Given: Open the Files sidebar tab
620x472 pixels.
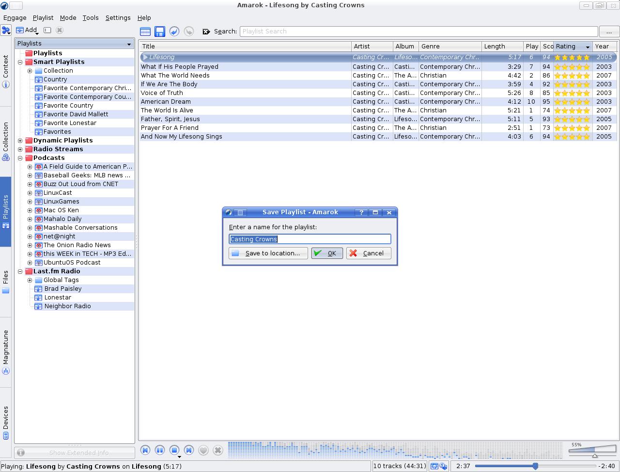Looking at the screenshot, I should pyautogui.click(x=6, y=282).
